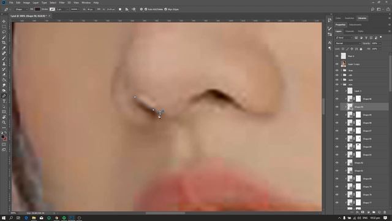Select the Gradient tool
The height and width of the screenshot is (221, 392).
[4, 80]
